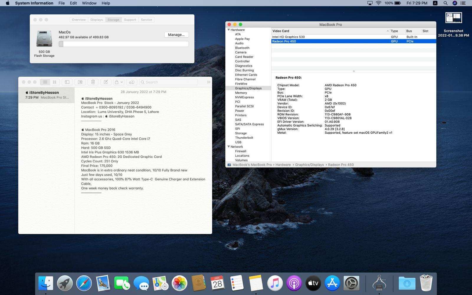Show Notes attachments browser

(x=80, y=82)
